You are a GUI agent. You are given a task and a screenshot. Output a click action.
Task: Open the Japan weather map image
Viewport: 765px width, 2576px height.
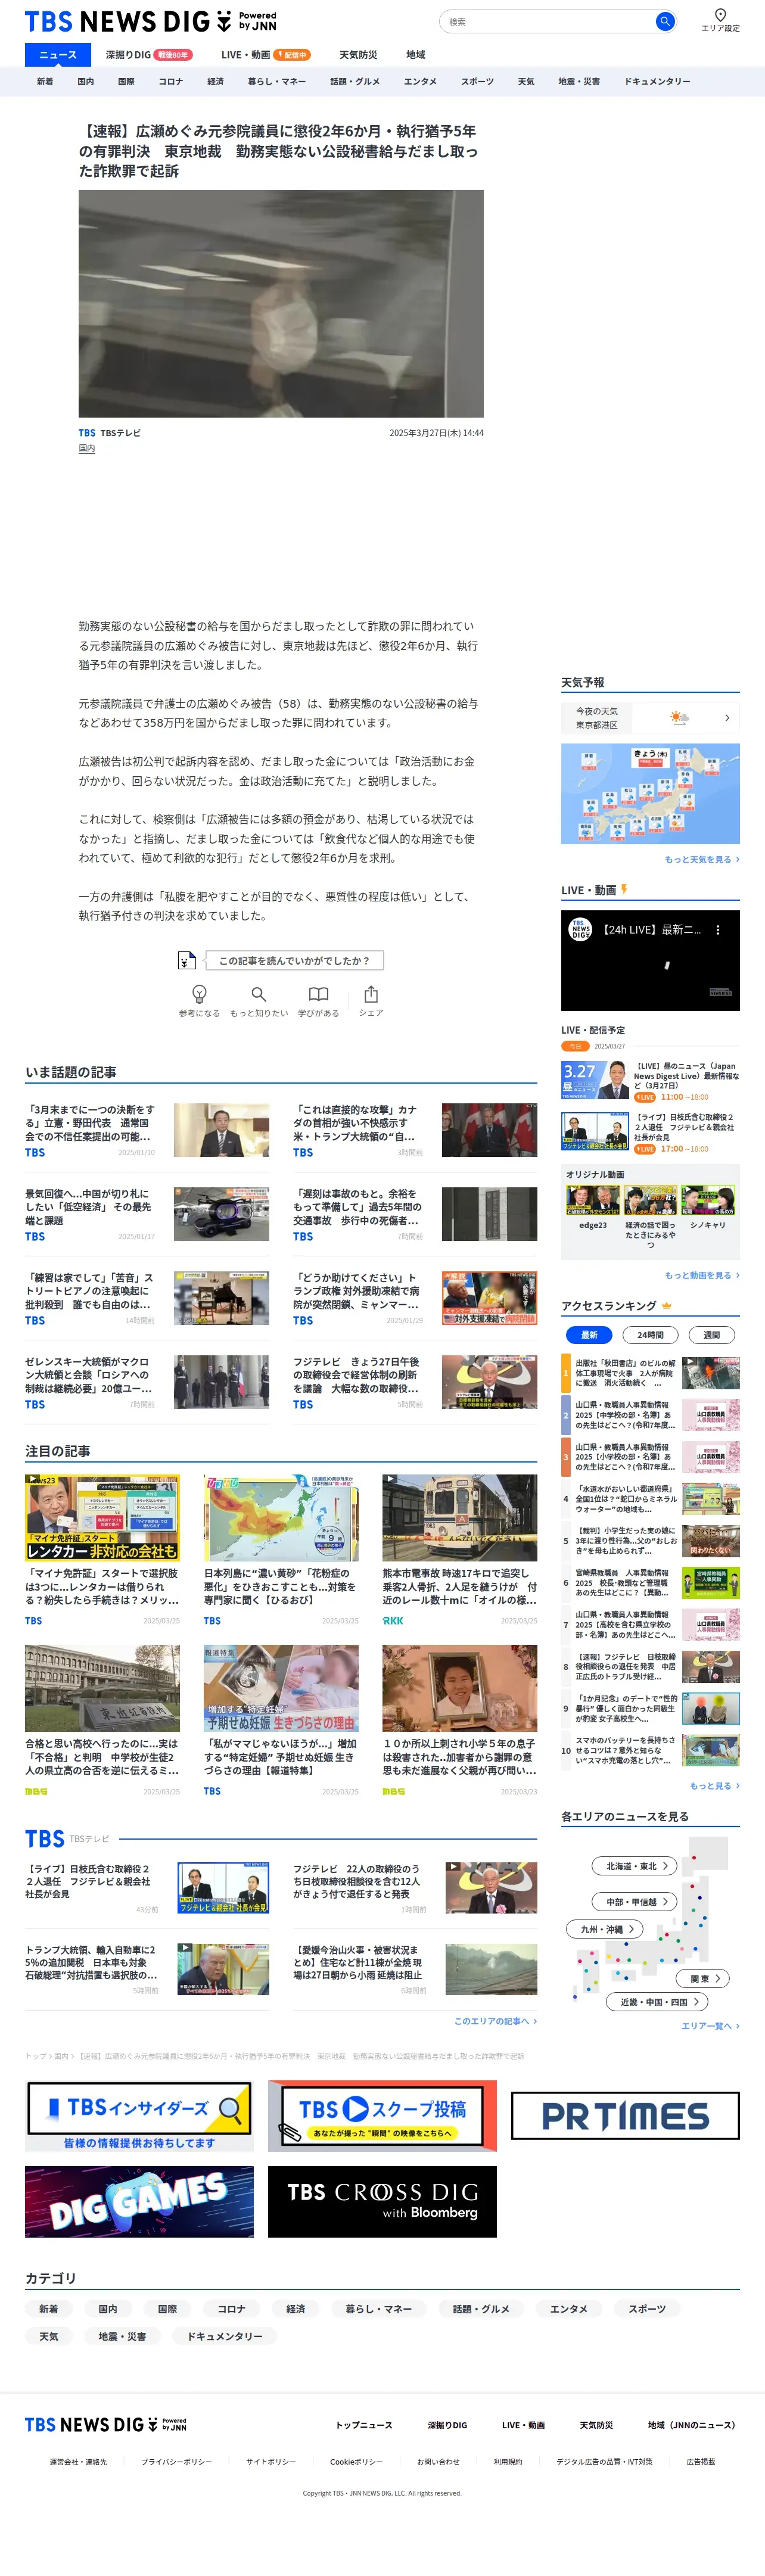point(650,793)
